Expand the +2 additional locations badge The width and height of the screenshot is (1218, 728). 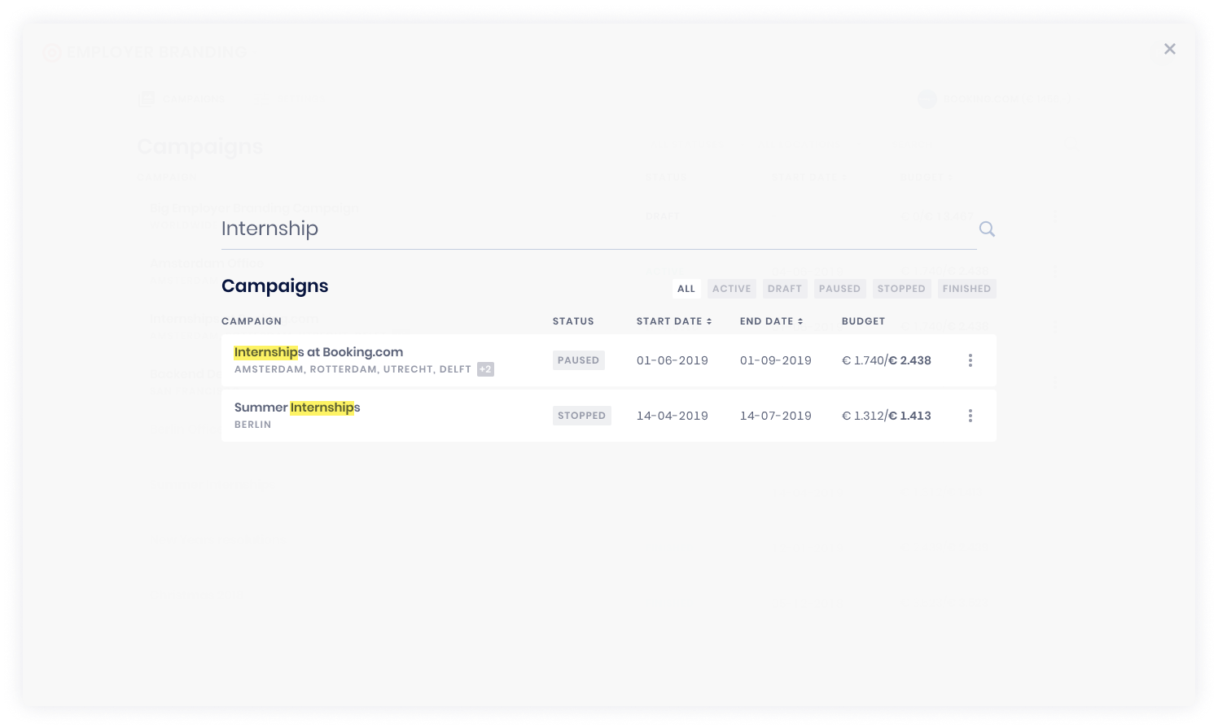(485, 369)
